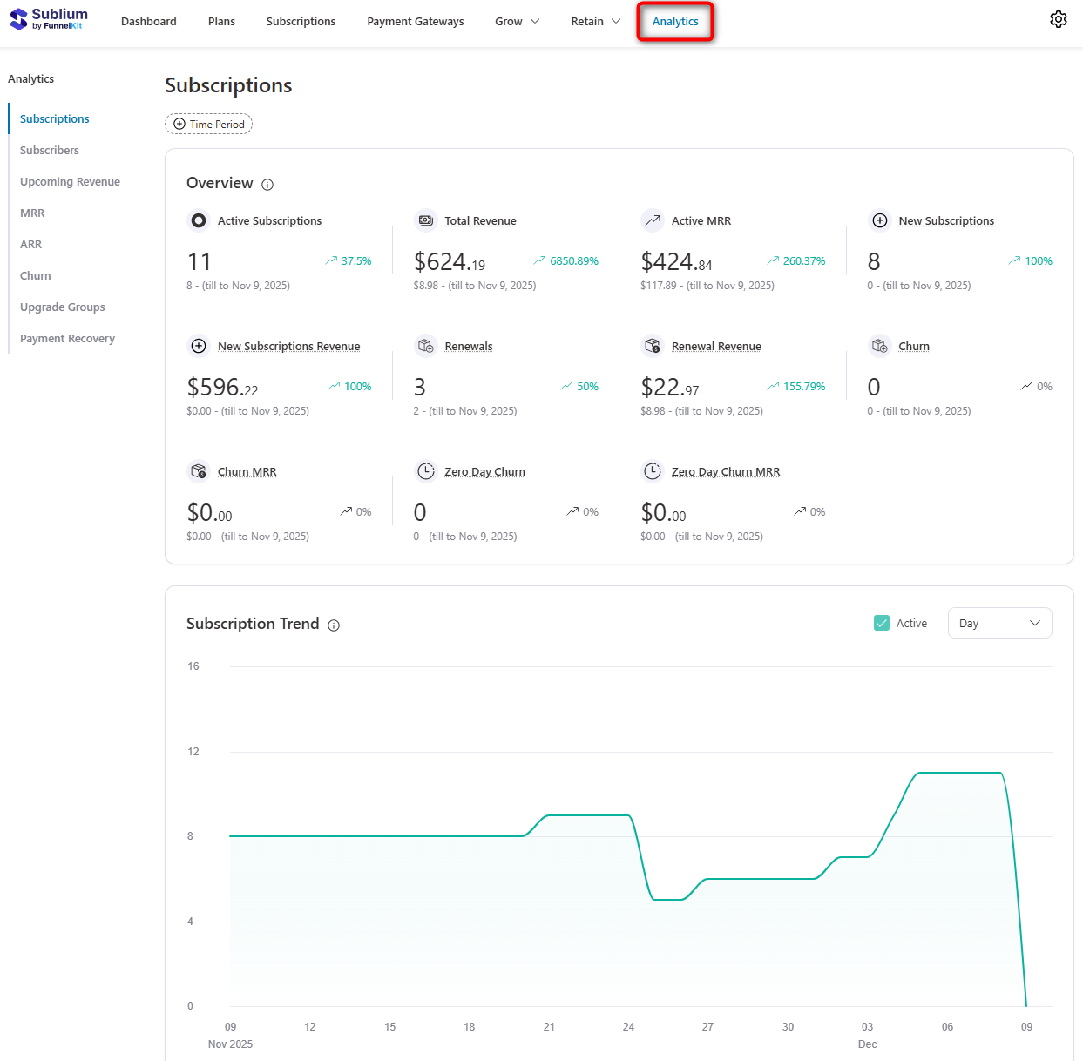Select Payment Recovery in sidebar
Viewport: 1083px width, 1061px height.
pos(67,338)
